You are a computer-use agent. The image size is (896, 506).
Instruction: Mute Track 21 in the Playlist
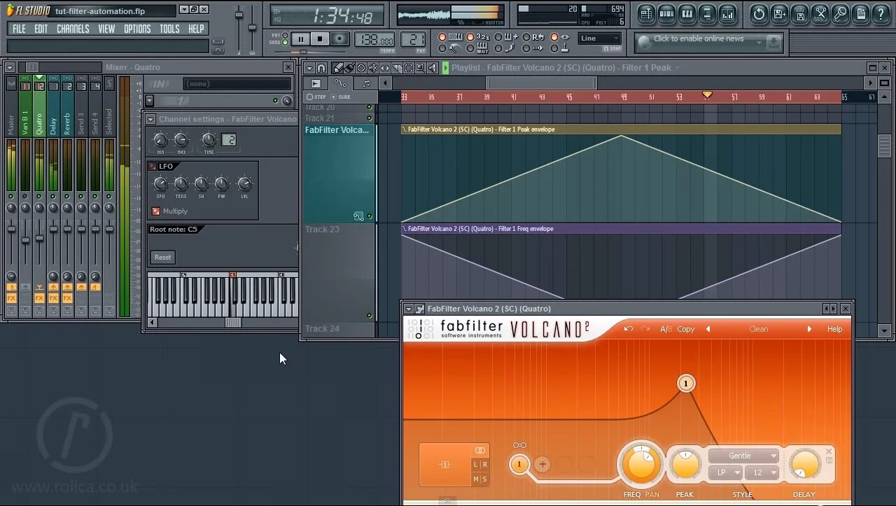pyautogui.click(x=370, y=118)
